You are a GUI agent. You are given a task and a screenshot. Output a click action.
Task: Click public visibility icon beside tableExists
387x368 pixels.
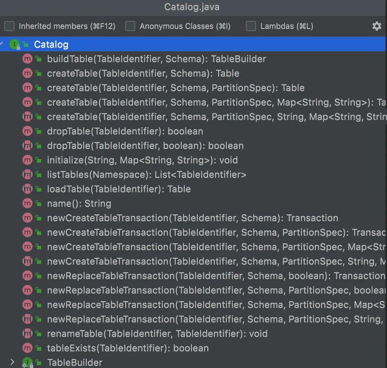38,348
